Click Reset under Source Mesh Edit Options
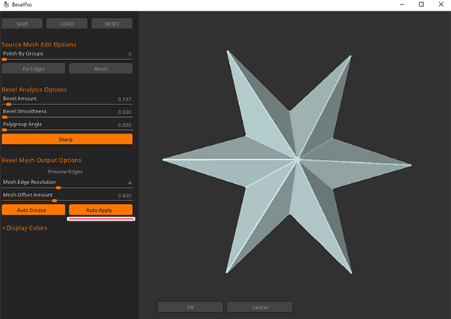This screenshot has height=319, width=451. coord(101,69)
